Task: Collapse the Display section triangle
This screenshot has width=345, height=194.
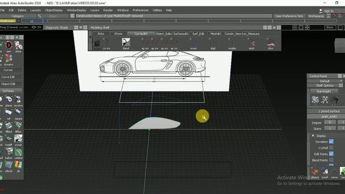Action: click(313, 136)
